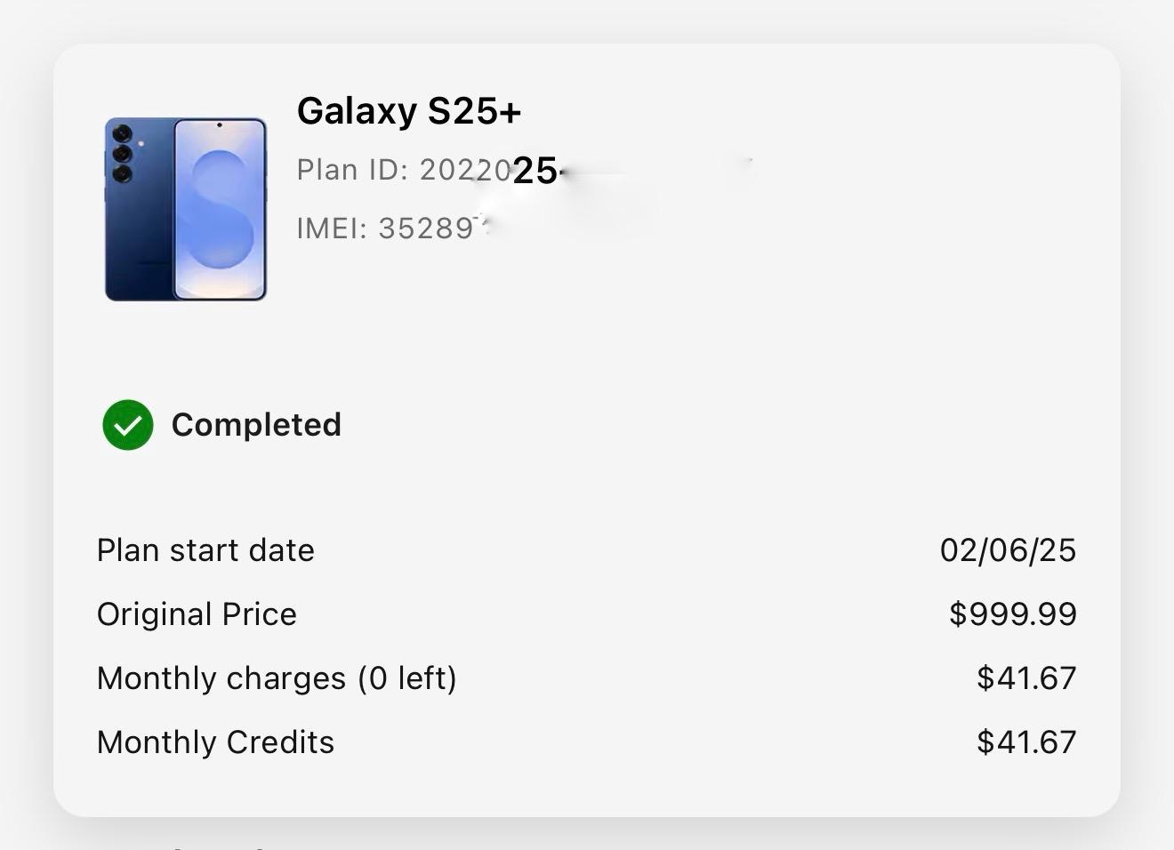1174x850 pixels.
Task: Click the Plan start date label
Action: (205, 550)
